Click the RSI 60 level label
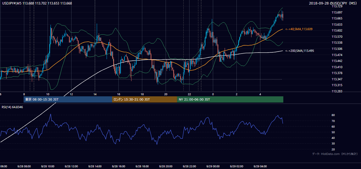The height and width of the screenshot is (169, 361). (x=333, y=126)
